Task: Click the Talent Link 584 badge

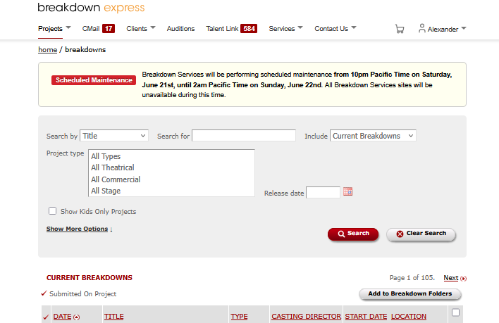Action: coord(249,29)
